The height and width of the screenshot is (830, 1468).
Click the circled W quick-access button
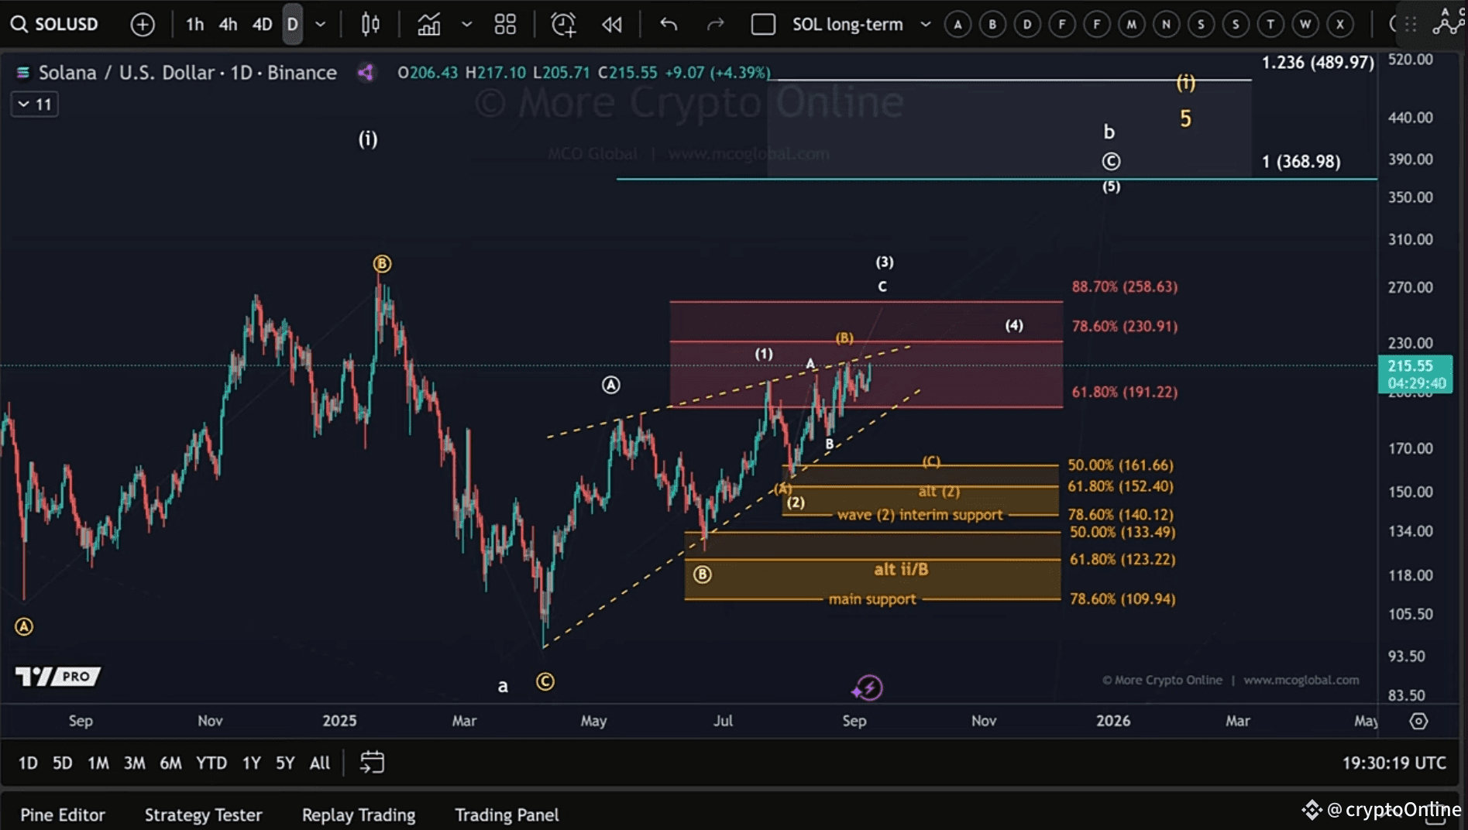[x=1305, y=25]
